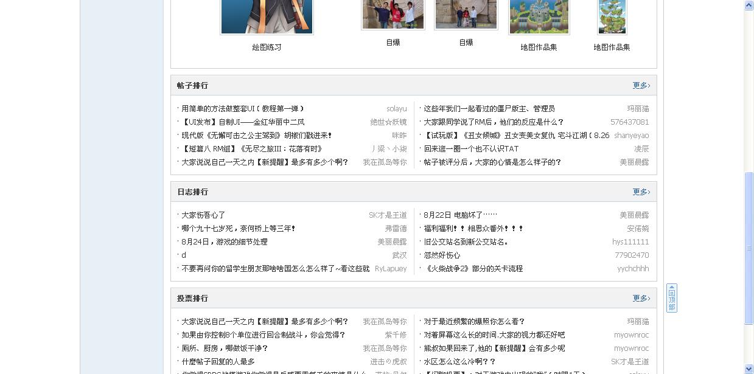
Task: Open poll 对着屏幕这么长的时间,大家的视力都还好吧
Action: (494, 335)
